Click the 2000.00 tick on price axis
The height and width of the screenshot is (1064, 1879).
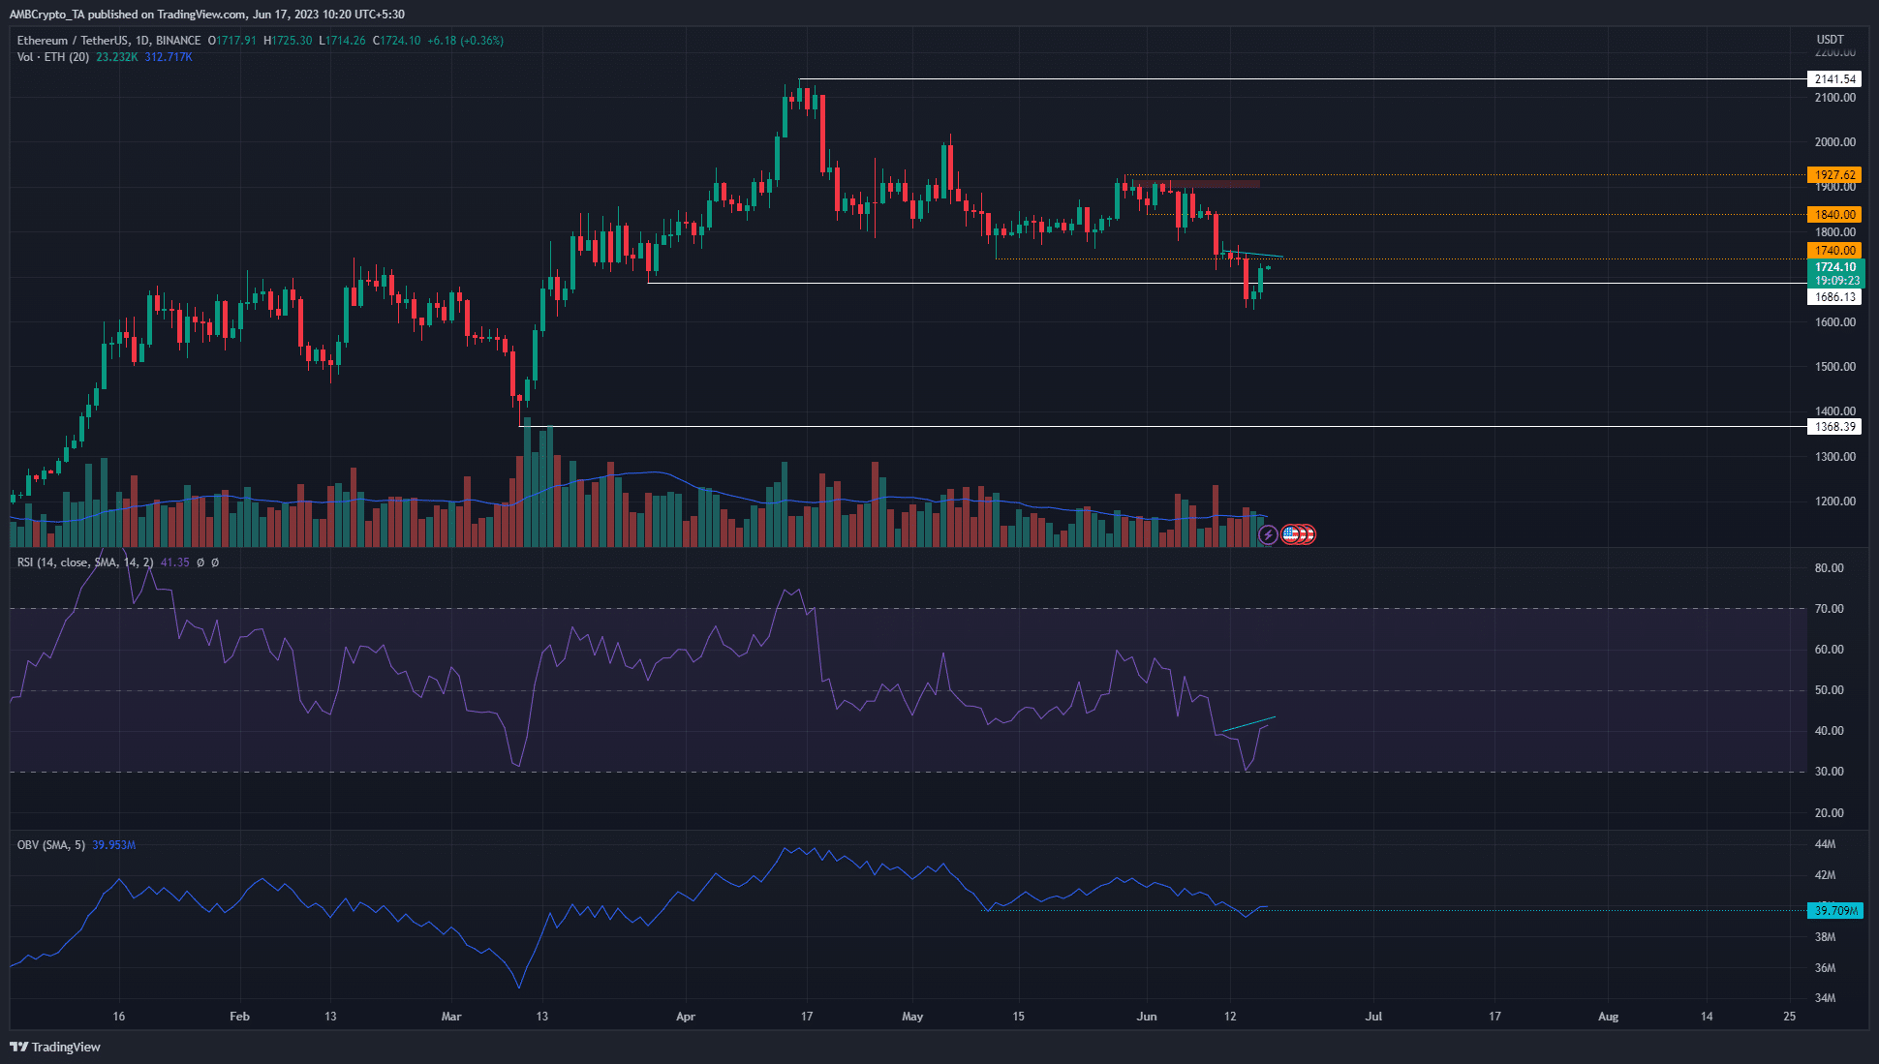click(x=1834, y=142)
